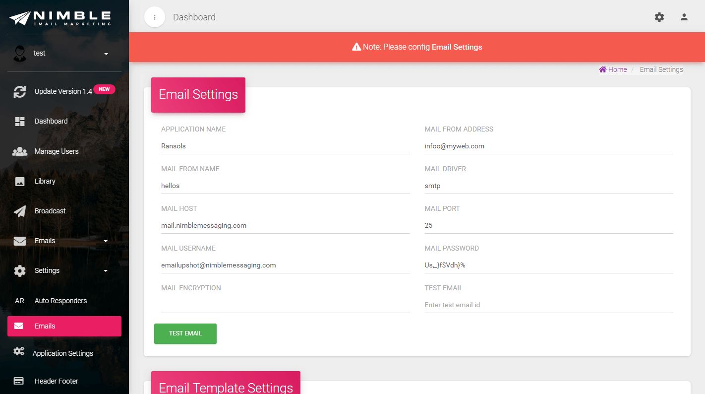
Task: Click the Emails envelope icon with dropdown
Action: (x=20, y=241)
